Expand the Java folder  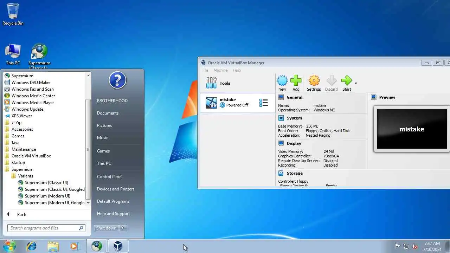tap(15, 142)
